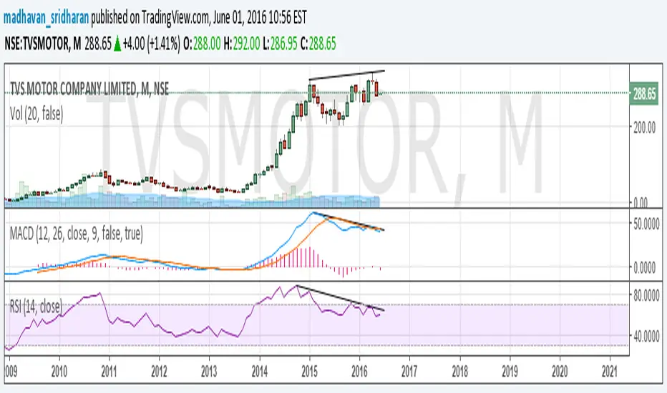Click the 40.0000 RSI axis label

tap(646, 337)
